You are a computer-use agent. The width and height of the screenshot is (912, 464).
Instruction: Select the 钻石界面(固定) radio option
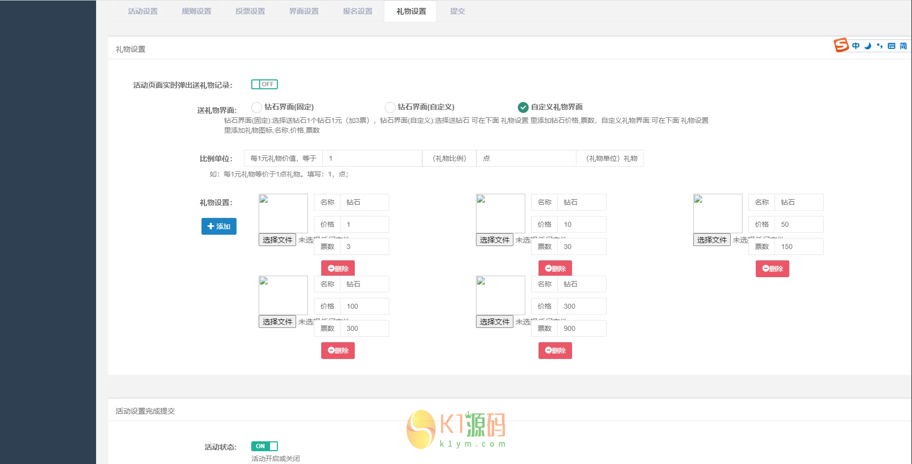coord(257,107)
